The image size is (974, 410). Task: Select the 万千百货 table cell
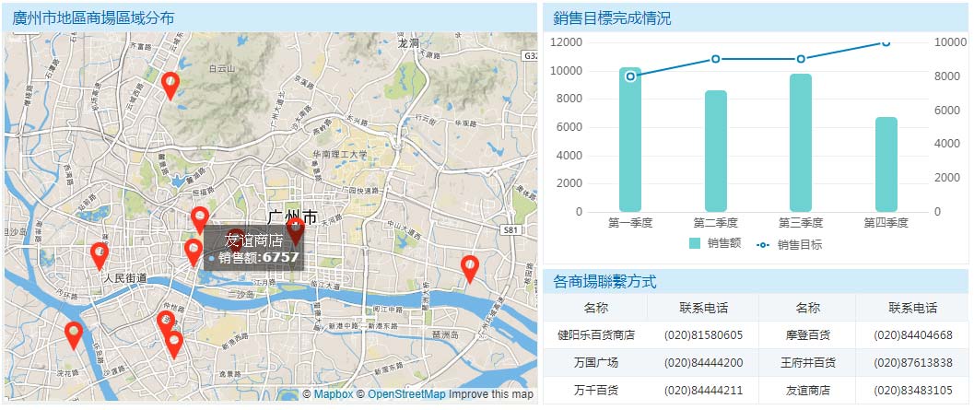tap(595, 391)
